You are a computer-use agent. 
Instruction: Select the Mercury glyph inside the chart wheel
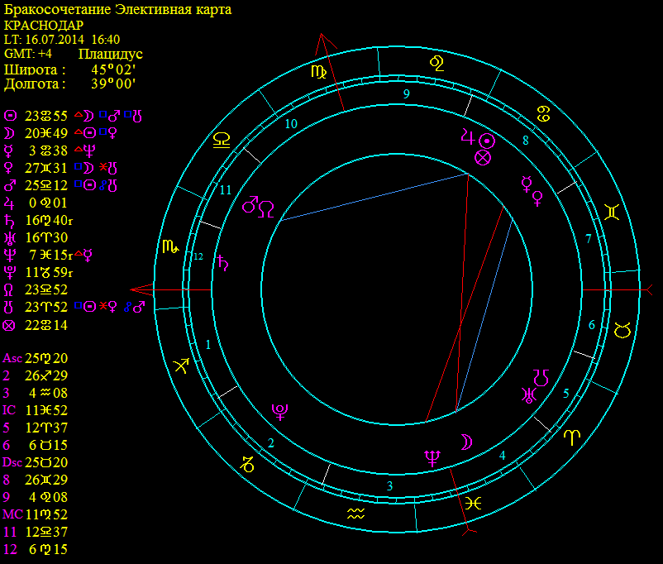[527, 184]
